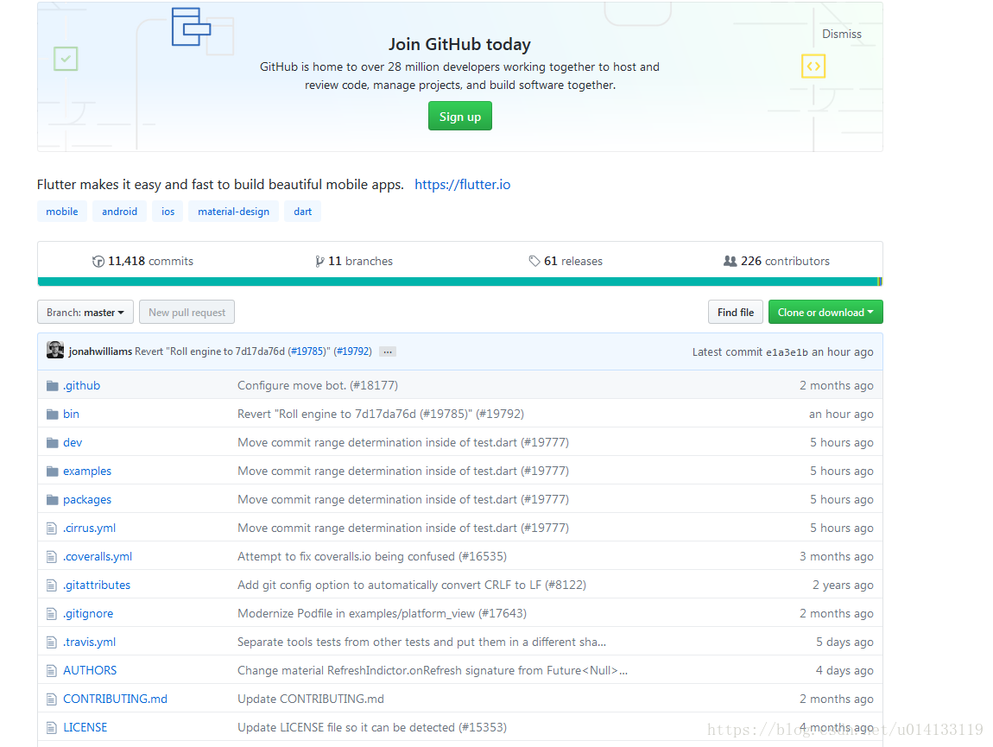Click 'Update LICENSE file' commit message
993x747 pixels.
point(372,728)
